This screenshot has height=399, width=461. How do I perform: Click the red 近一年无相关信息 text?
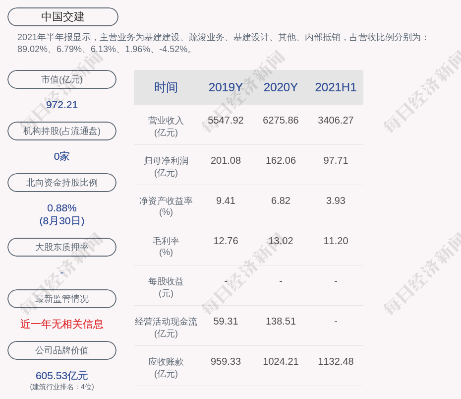tap(62, 324)
